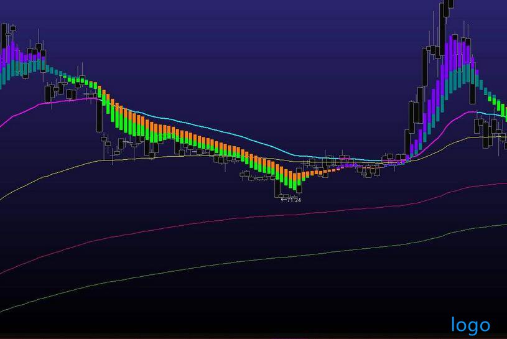Select the lowest candlestick next to 71.24
Image resolution: width=507 pixels, height=339 pixels.
279,188
